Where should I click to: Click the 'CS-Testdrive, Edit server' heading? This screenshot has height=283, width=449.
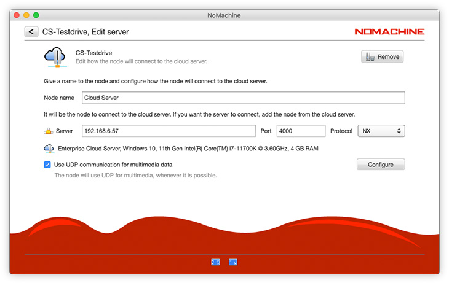pos(85,31)
